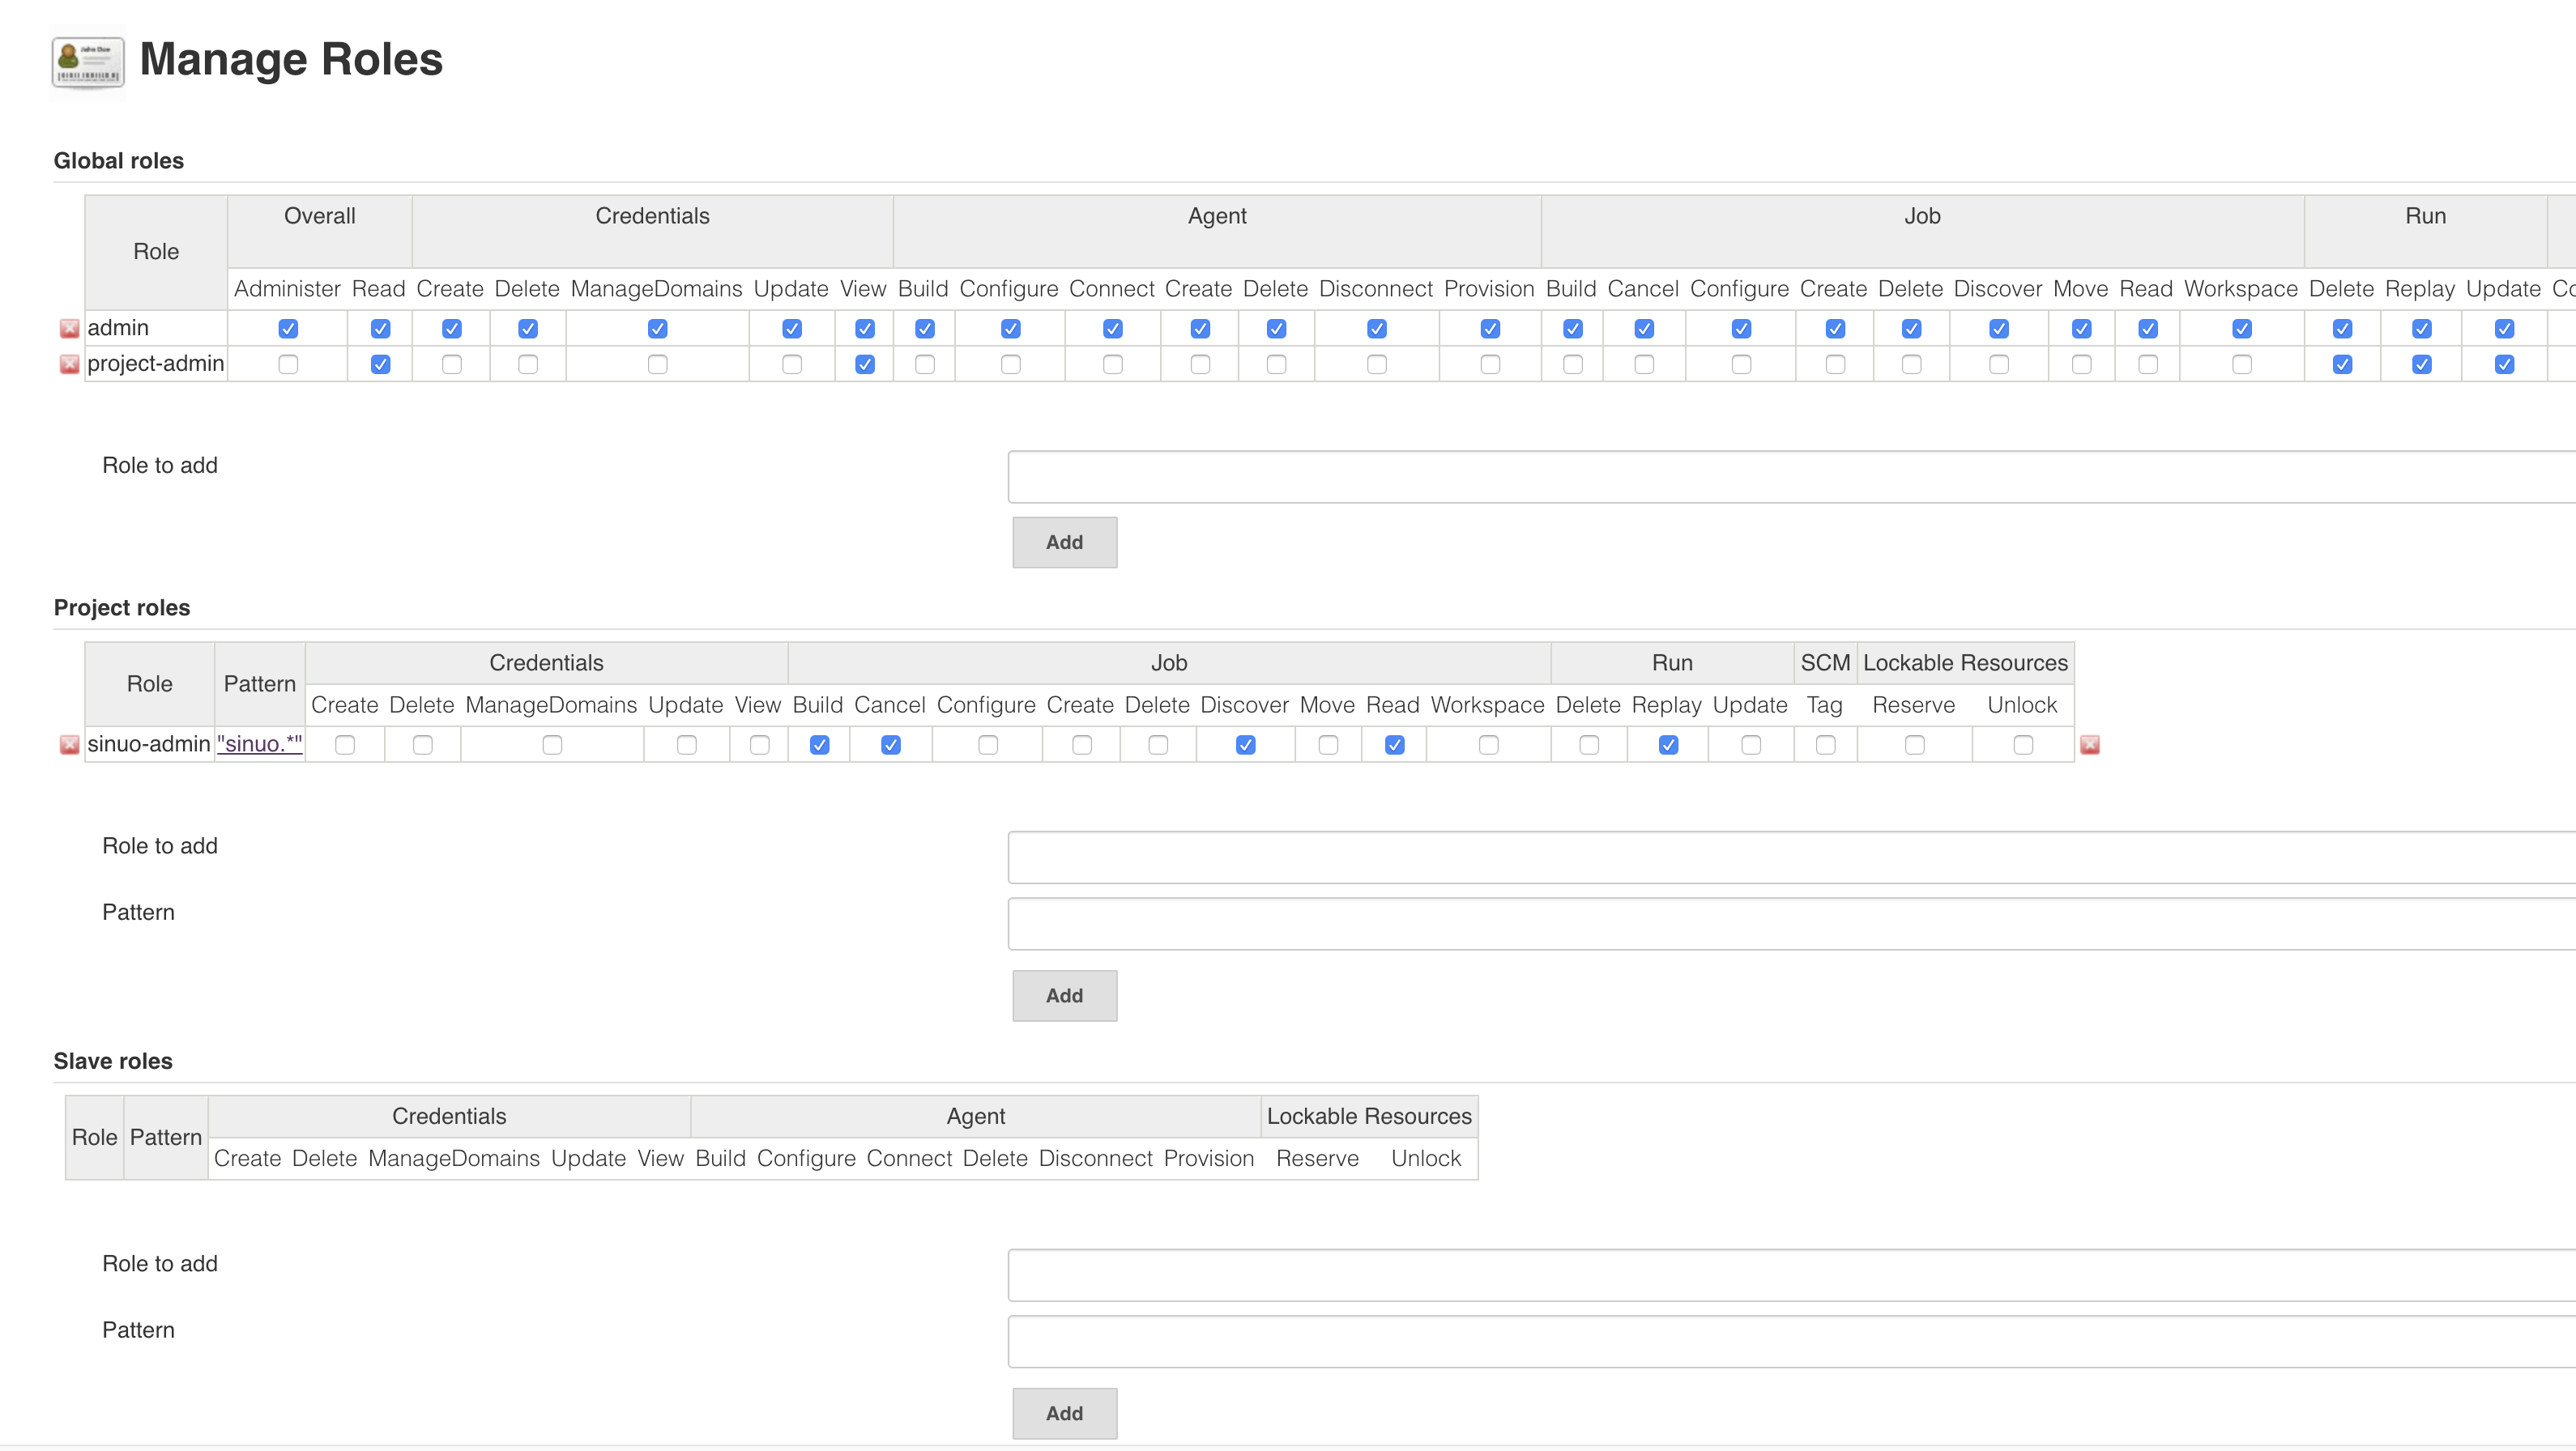Toggle Overall Administer for project-admin

point(288,364)
